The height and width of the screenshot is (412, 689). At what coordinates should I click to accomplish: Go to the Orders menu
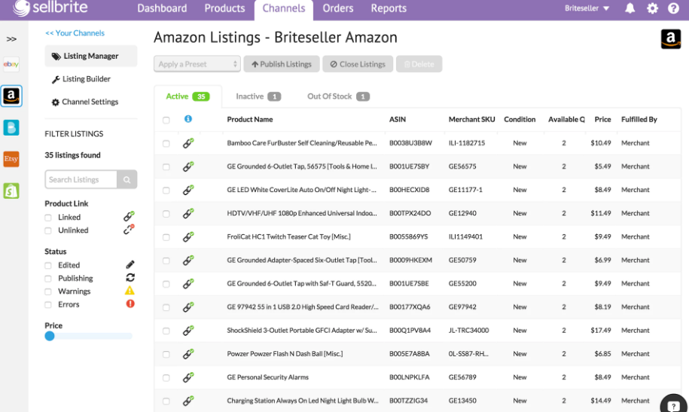click(338, 8)
